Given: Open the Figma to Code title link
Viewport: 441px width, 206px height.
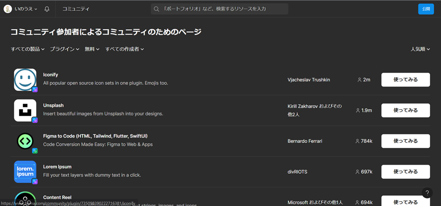Looking at the screenshot, I should click(95, 136).
